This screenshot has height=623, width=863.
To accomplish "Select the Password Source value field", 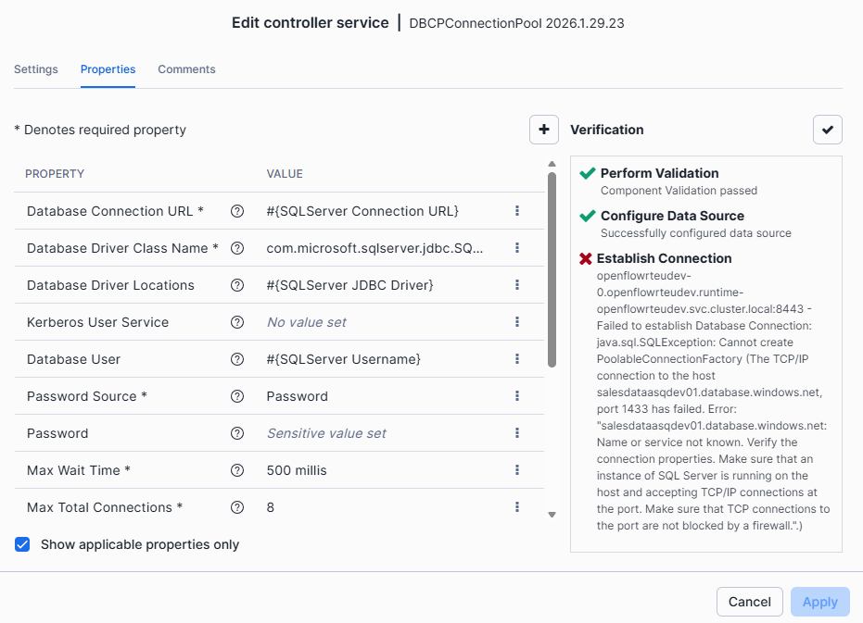I will point(298,396).
